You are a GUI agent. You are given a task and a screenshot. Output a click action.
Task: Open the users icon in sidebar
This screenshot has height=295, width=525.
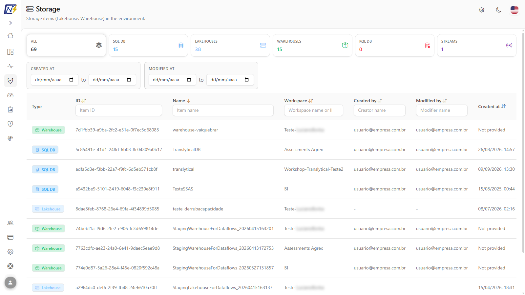click(10, 223)
